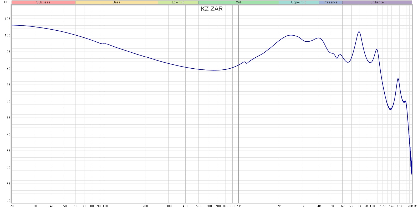Click the Sub bass band label
Screen dimensions: 418x209
(43, 2)
